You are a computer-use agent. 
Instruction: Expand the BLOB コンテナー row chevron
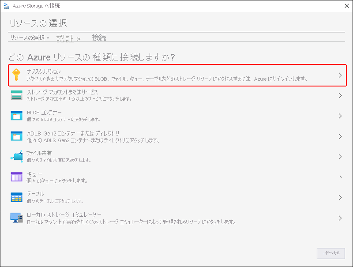(340, 116)
